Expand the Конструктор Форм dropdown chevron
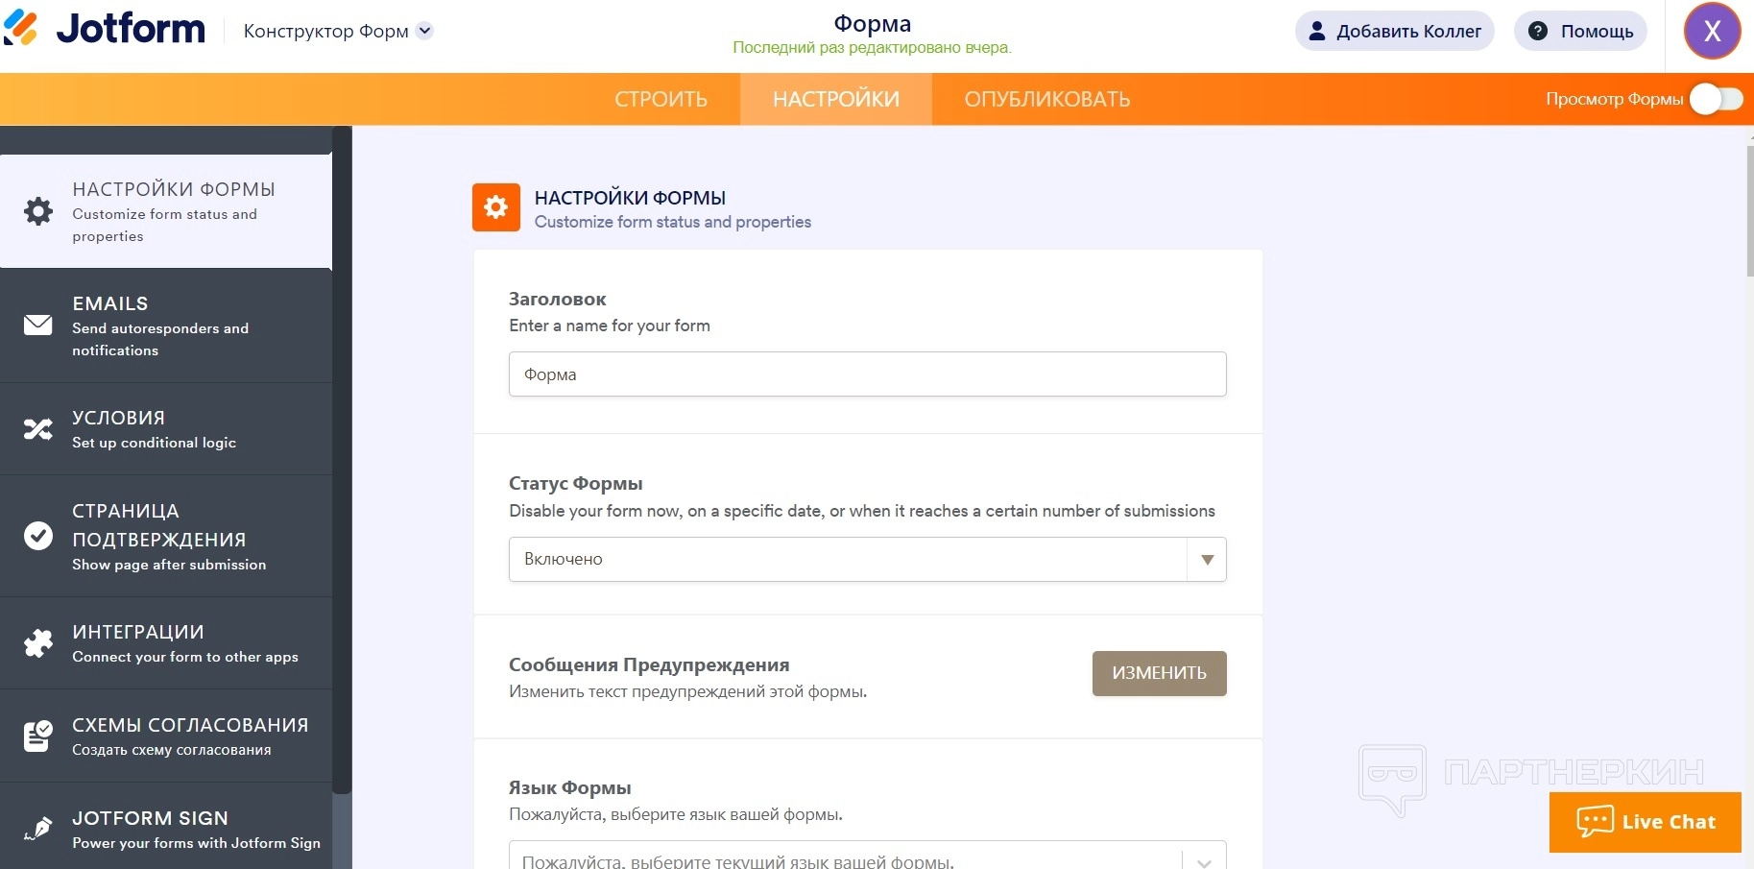The width and height of the screenshot is (1754, 869). click(425, 31)
